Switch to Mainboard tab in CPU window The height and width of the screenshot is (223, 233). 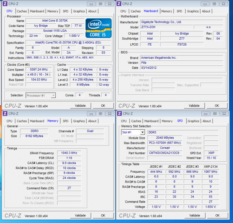tap(37, 11)
